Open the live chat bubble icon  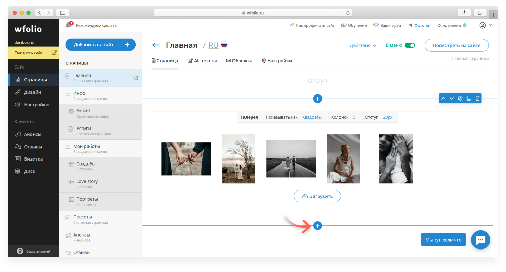pyautogui.click(x=481, y=240)
